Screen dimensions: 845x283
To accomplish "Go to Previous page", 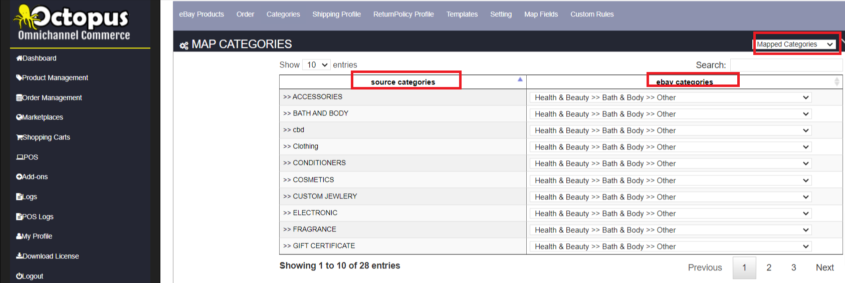I will pos(705,267).
